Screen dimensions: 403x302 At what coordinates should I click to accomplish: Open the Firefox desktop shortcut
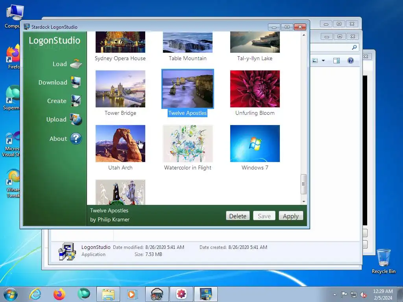(x=13, y=57)
